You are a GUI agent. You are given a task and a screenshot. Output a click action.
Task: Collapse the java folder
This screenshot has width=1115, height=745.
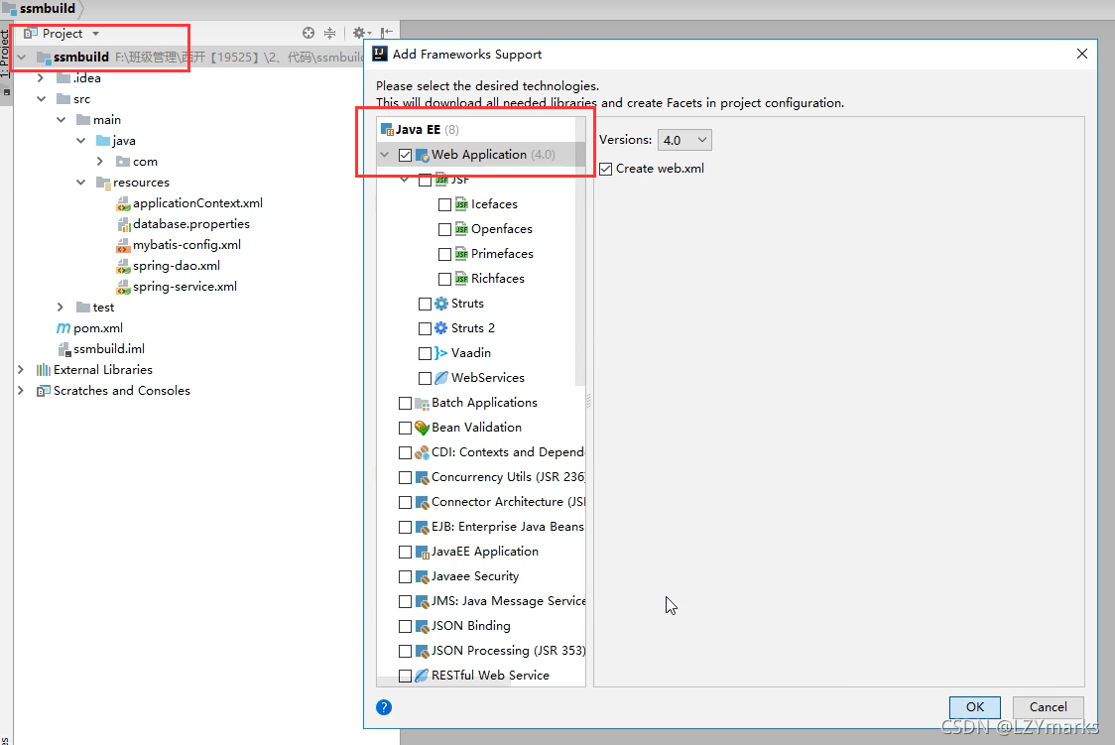pos(81,141)
